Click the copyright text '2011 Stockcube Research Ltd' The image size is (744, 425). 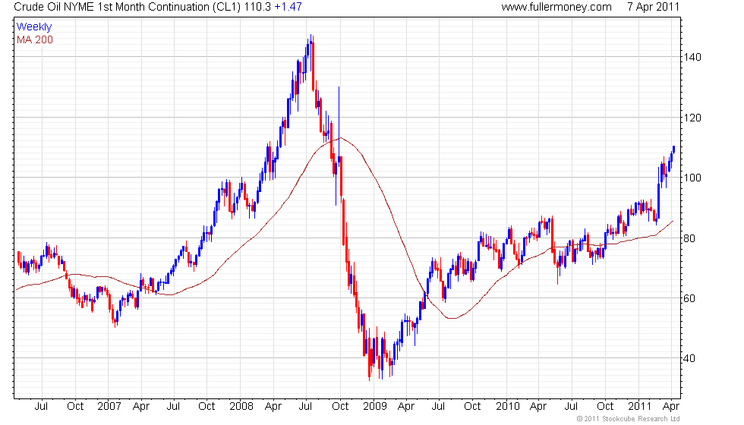click(x=632, y=419)
